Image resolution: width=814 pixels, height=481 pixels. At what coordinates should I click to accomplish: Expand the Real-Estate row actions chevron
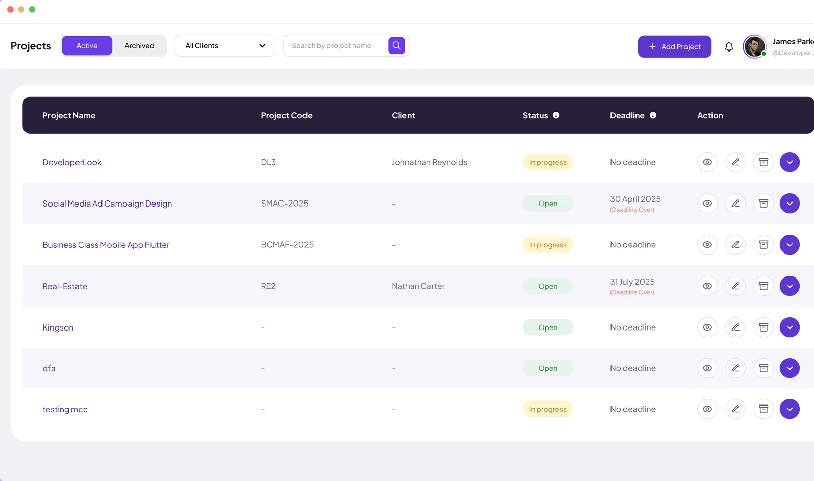coord(790,286)
